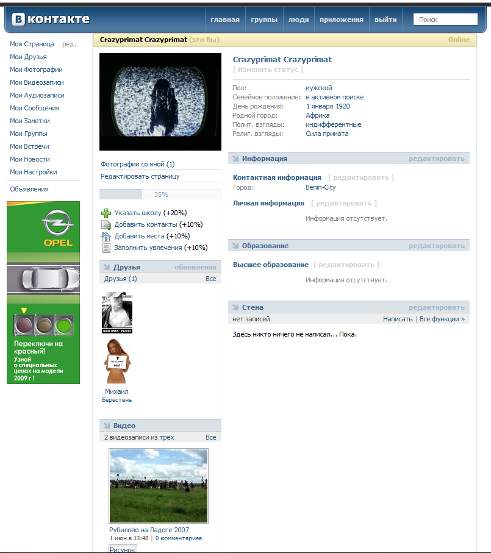Open the profile avatar photo
491x553 pixels.
[x=160, y=102]
